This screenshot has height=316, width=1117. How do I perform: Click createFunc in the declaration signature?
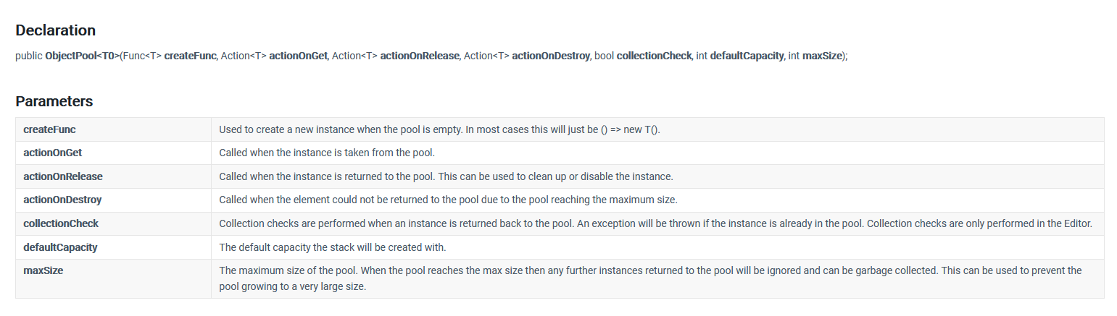[x=191, y=56]
